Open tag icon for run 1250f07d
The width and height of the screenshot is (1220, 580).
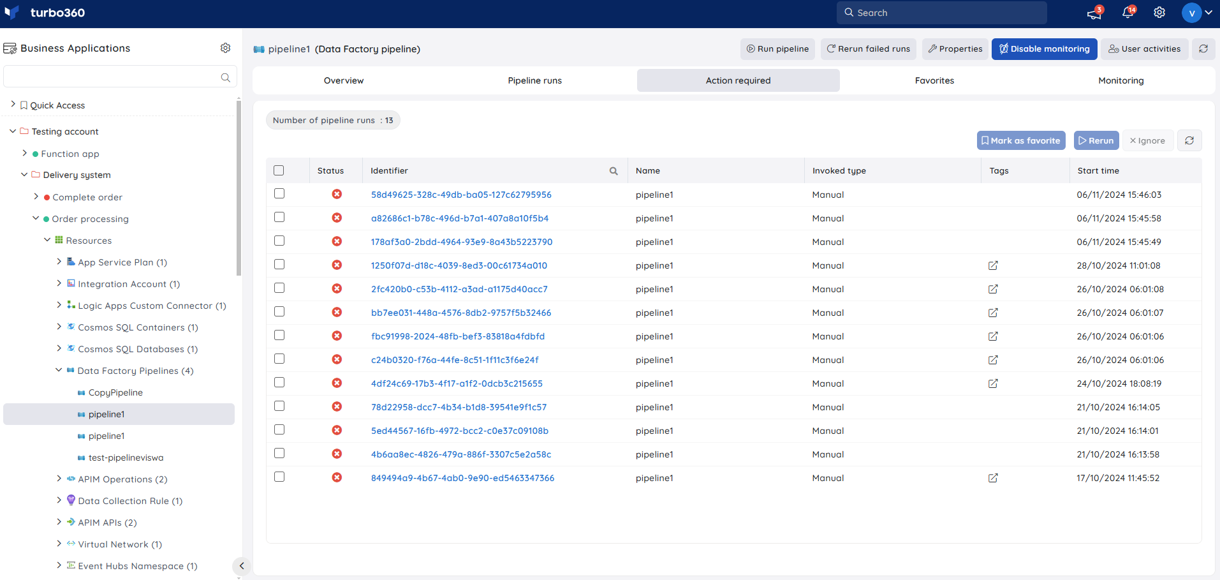pos(993,265)
